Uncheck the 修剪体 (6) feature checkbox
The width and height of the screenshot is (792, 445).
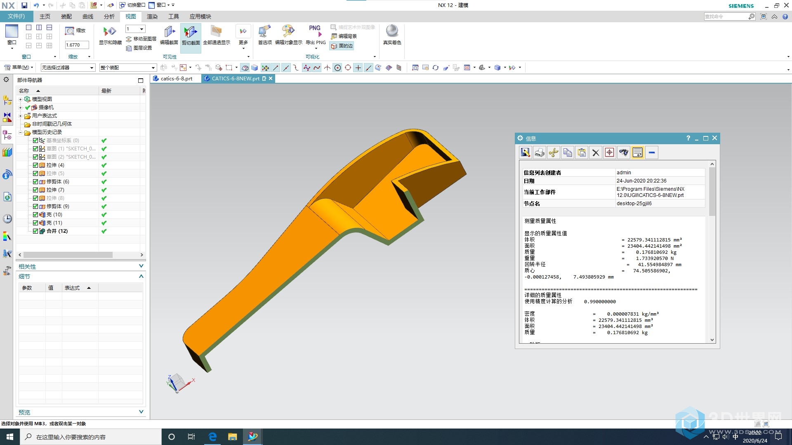coord(35,182)
